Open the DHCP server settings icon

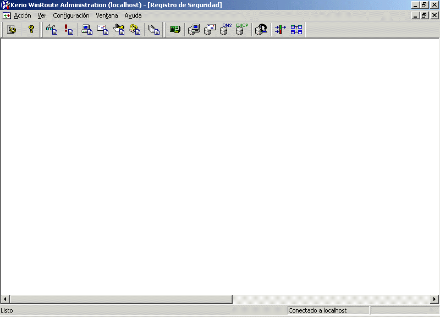241,29
